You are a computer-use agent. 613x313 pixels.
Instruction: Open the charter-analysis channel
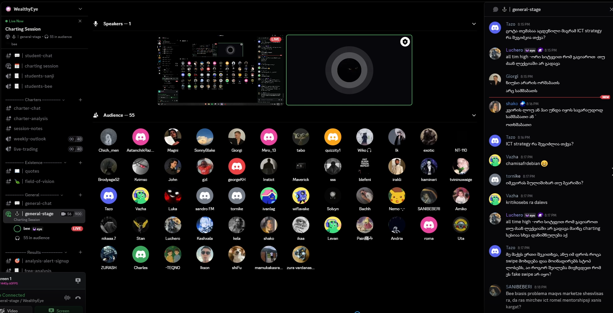31,118
